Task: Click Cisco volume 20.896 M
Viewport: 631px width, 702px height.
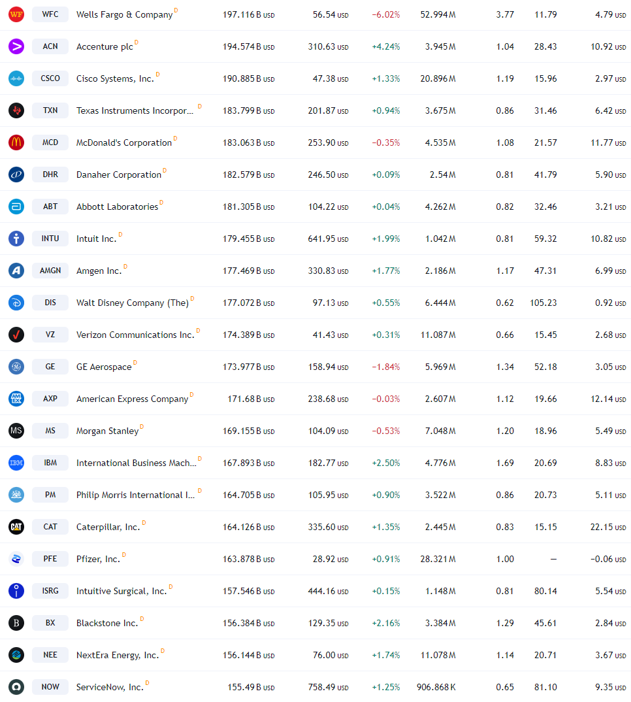Action: (x=438, y=79)
